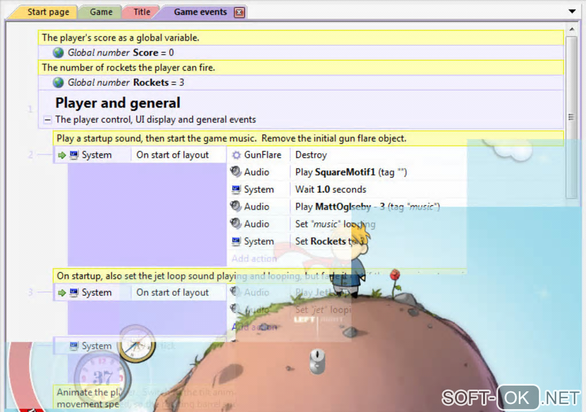Screen dimensions: 586x412
Task: Select the Set Rockets action text
Action: click(x=330, y=242)
